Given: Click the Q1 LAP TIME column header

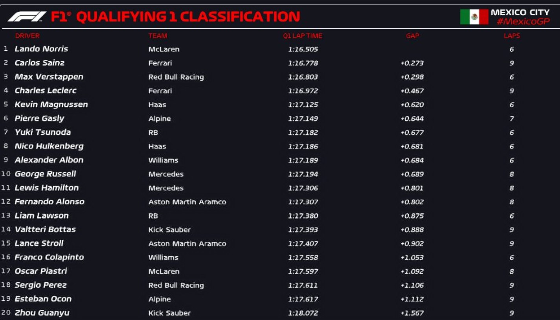Looking at the screenshot, I should (x=302, y=36).
